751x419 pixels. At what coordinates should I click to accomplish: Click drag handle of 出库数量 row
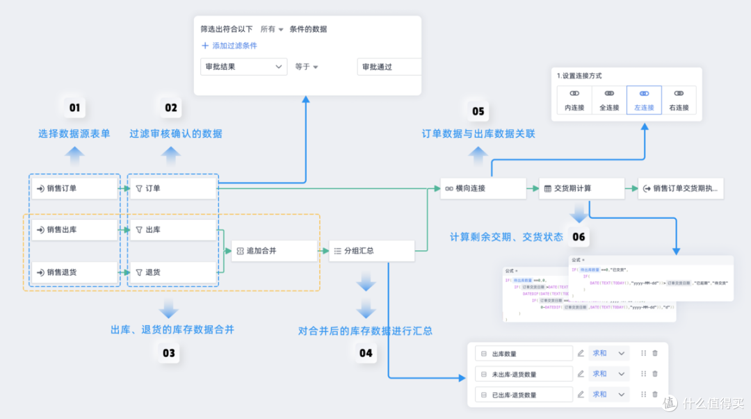(643, 354)
